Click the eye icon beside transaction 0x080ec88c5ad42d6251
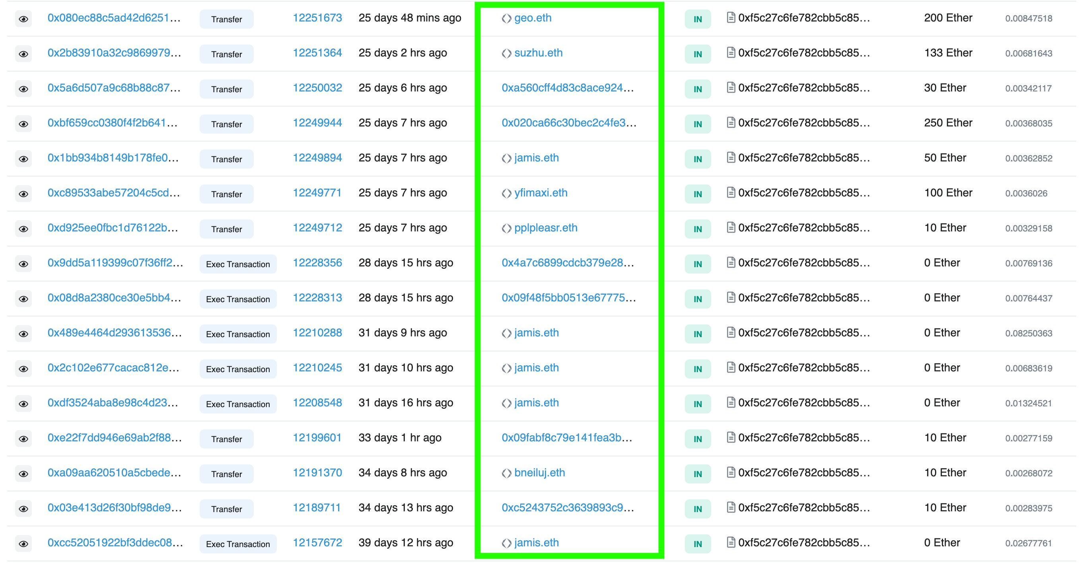 coord(24,19)
